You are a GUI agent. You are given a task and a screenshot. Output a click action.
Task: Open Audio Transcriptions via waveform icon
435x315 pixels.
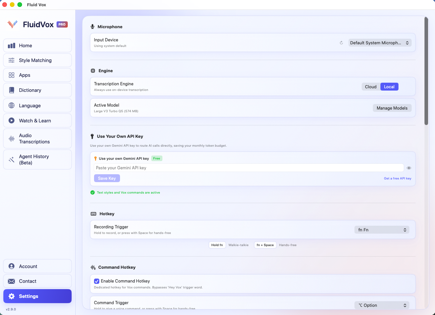click(x=12, y=138)
